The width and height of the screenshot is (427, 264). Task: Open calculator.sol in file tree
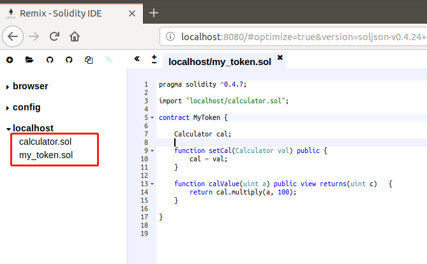[45, 142]
